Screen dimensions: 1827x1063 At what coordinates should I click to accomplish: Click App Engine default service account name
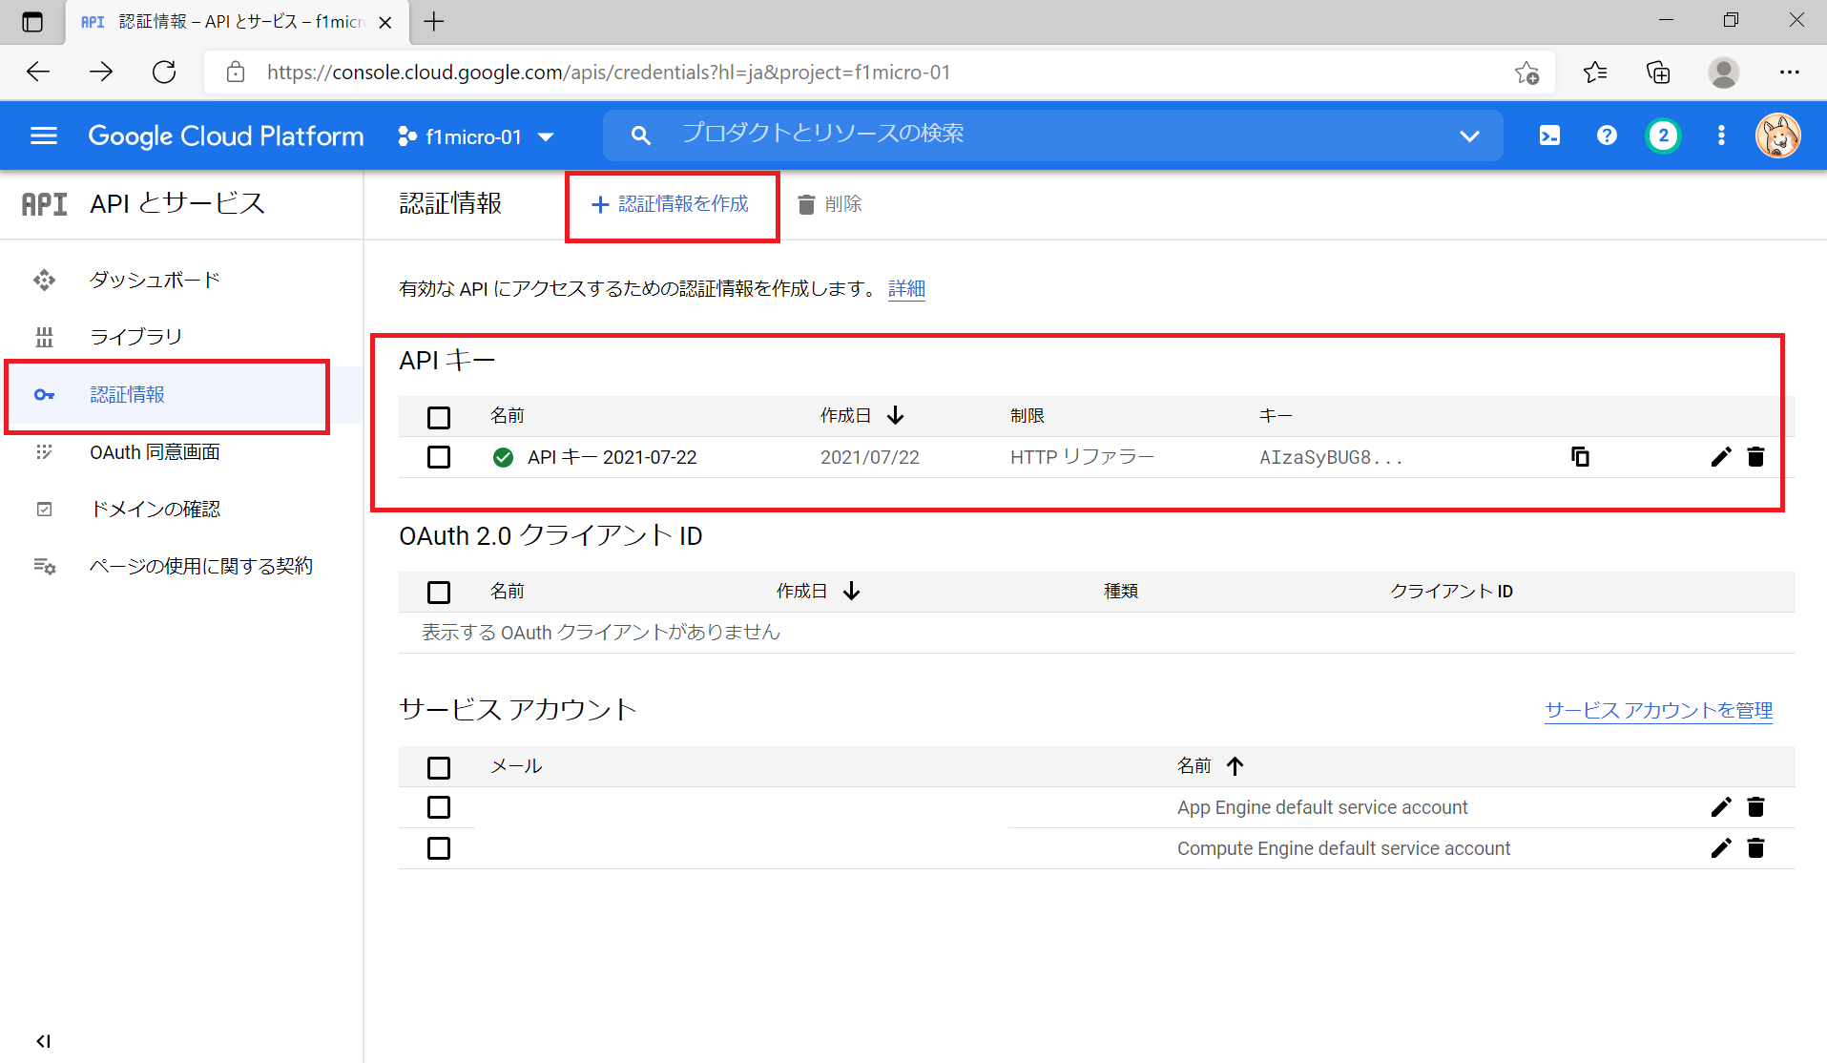[1322, 807]
